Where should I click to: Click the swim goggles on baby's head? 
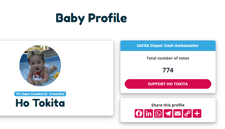coord(34,54)
